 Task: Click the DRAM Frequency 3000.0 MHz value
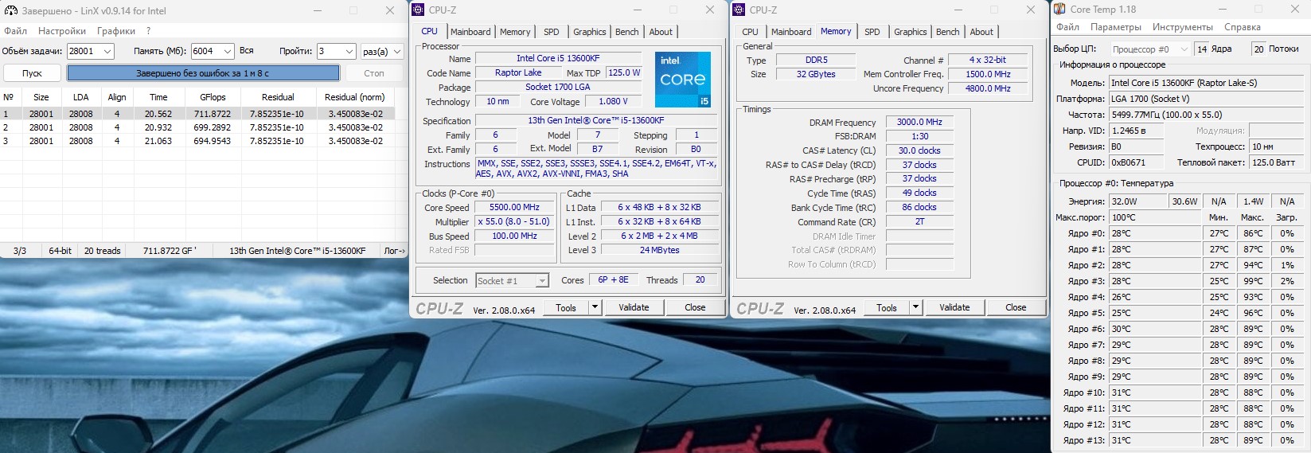[x=919, y=123]
